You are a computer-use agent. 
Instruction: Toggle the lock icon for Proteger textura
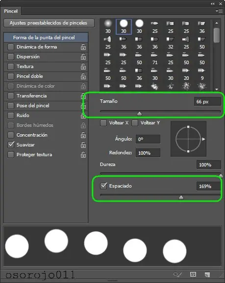coord(83,155)
